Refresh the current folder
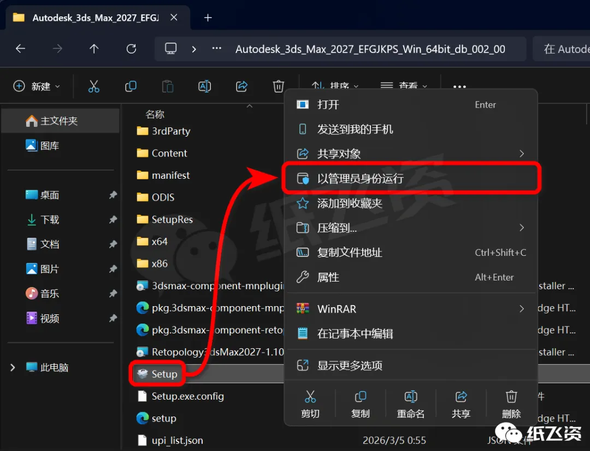The height and width of the screenshot is (451, 590). click(x=131, y=49)
